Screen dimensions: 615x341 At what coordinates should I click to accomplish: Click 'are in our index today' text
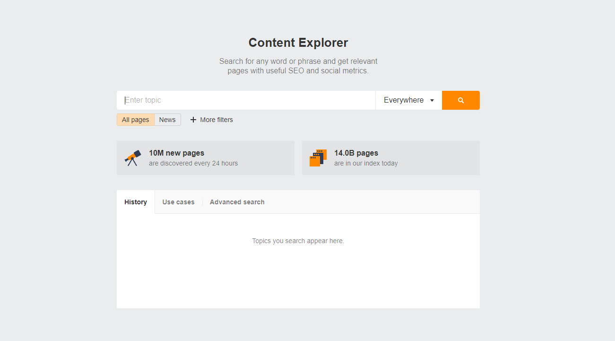[x=366, y=163]
